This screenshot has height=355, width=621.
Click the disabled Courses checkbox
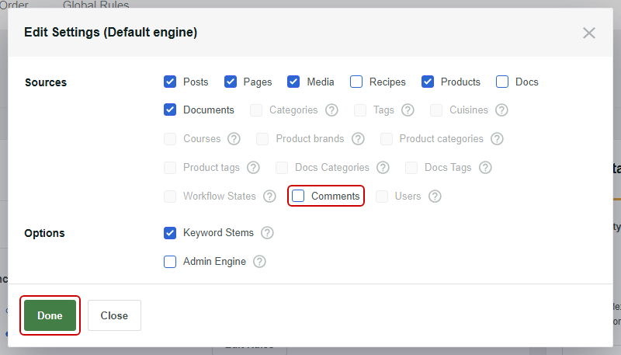point(170,139)
